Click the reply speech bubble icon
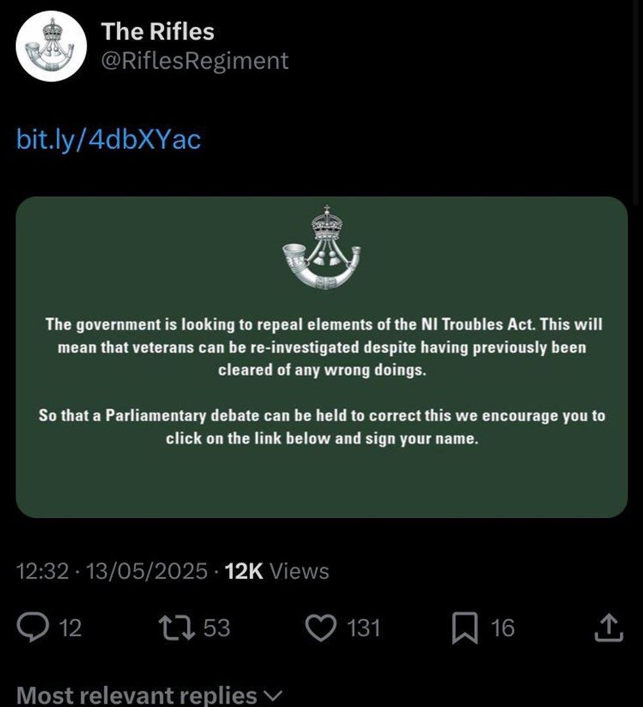 (33, 628)
